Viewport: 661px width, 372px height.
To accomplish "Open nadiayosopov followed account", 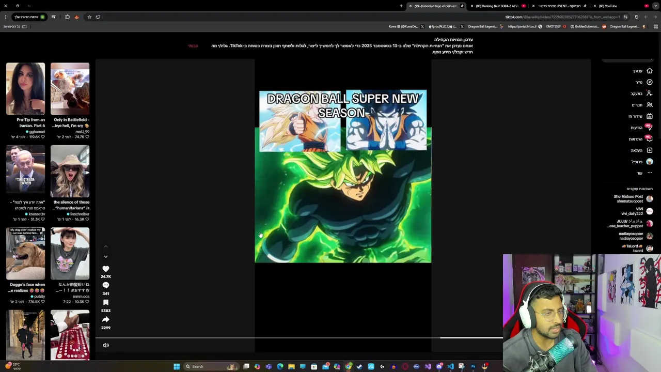I will pyautogui.click(x=635, y=236).
